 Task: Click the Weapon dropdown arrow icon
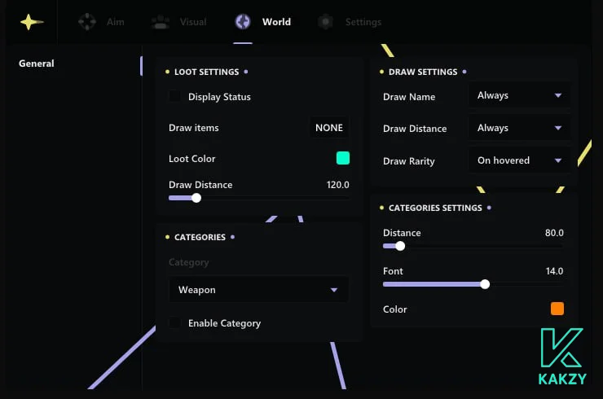point(334,290)
